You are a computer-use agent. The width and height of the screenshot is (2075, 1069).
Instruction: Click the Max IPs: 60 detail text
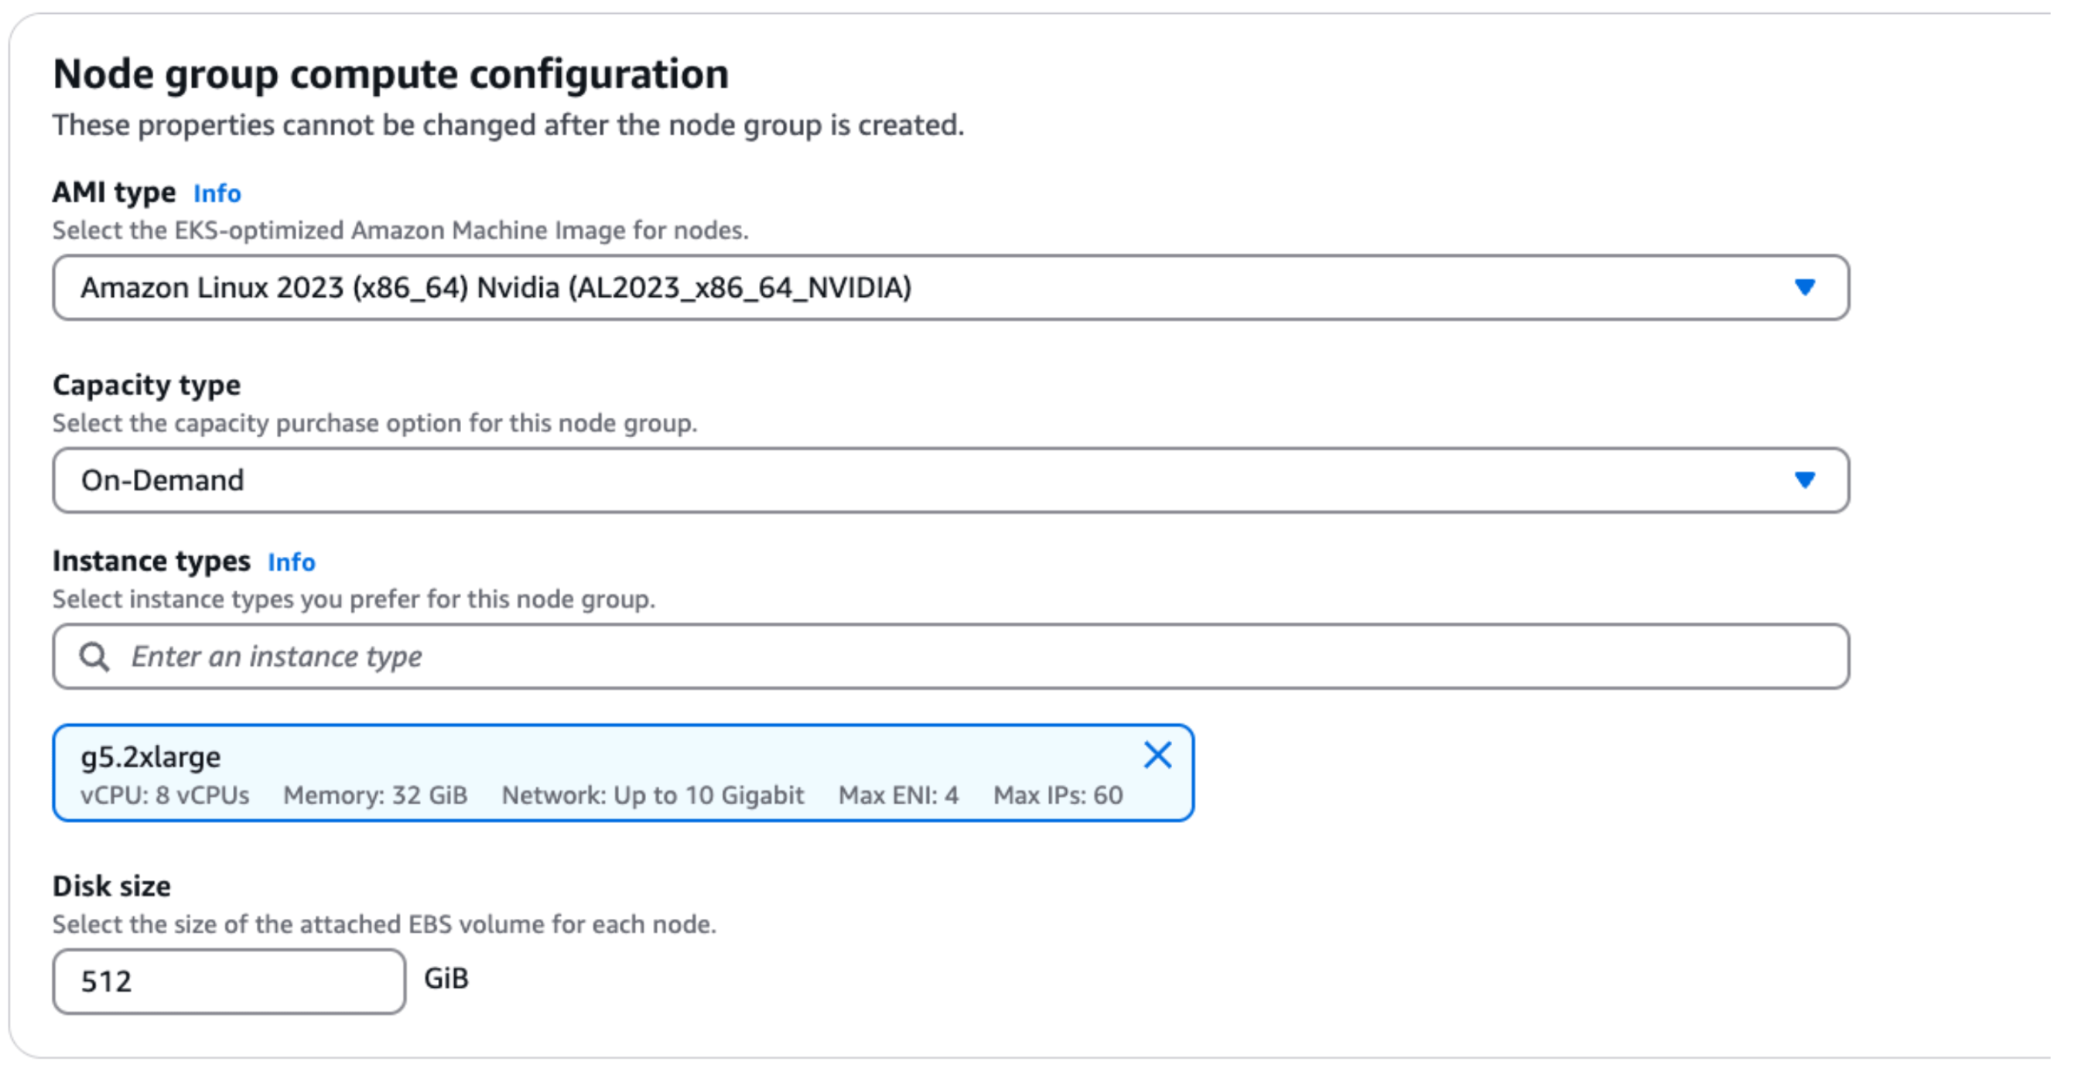click(x=1058, y=795)
